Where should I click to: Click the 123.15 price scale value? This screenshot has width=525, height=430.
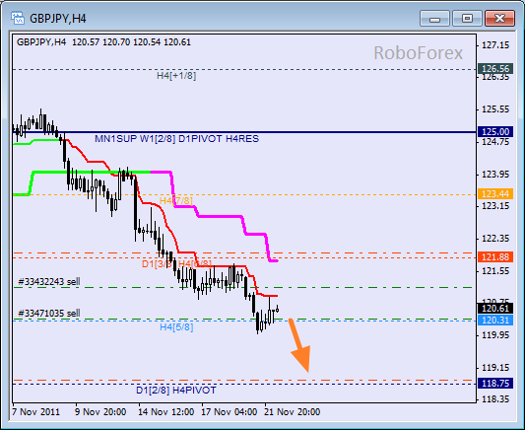(495, 206)
